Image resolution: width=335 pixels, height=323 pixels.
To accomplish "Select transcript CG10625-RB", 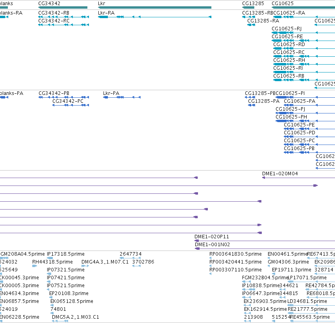I will coord(289,76).
